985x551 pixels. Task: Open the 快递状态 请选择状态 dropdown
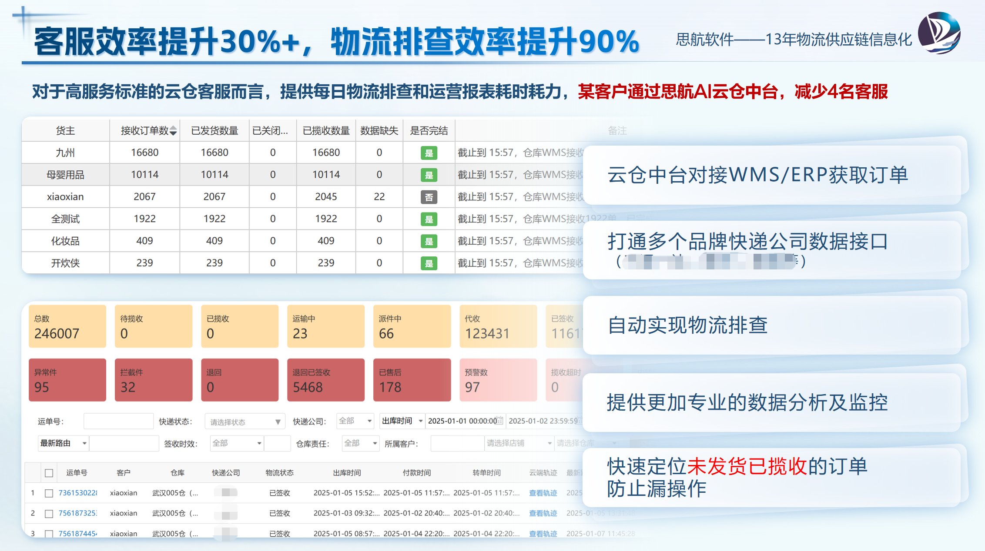(x=245, y=422)
